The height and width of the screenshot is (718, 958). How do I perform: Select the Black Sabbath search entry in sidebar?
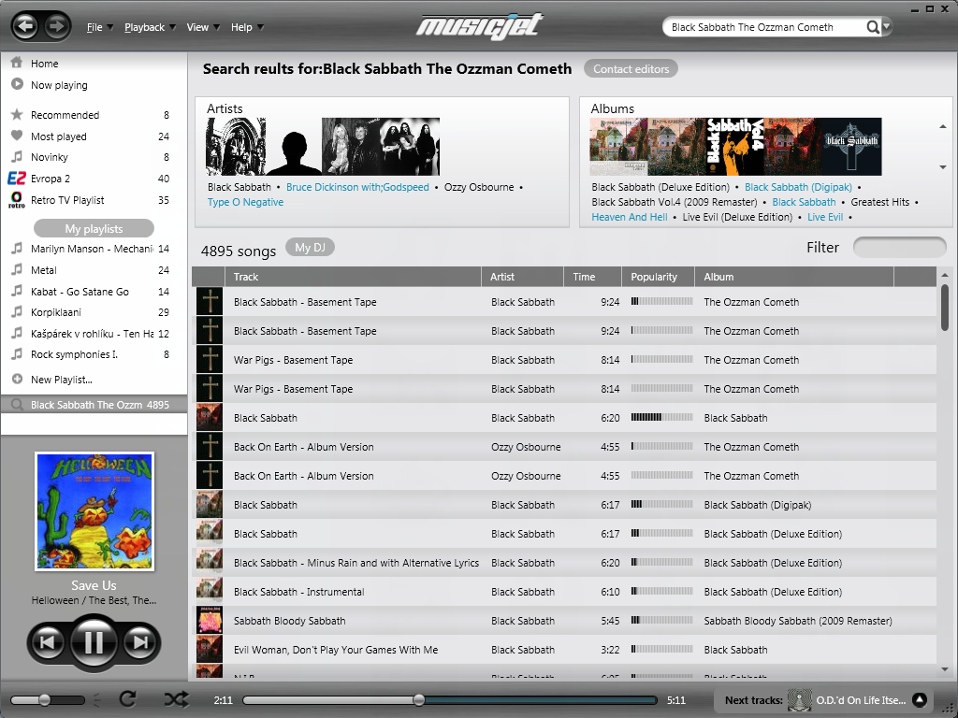[x=94, y=405]
